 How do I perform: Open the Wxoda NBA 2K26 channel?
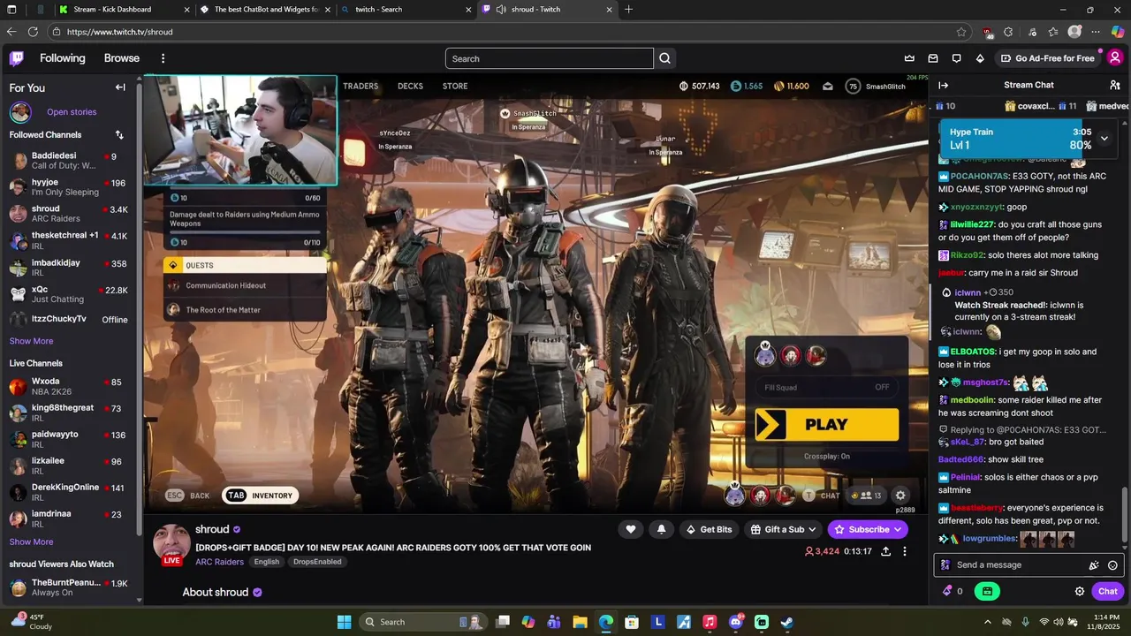(x=71, y=386)
